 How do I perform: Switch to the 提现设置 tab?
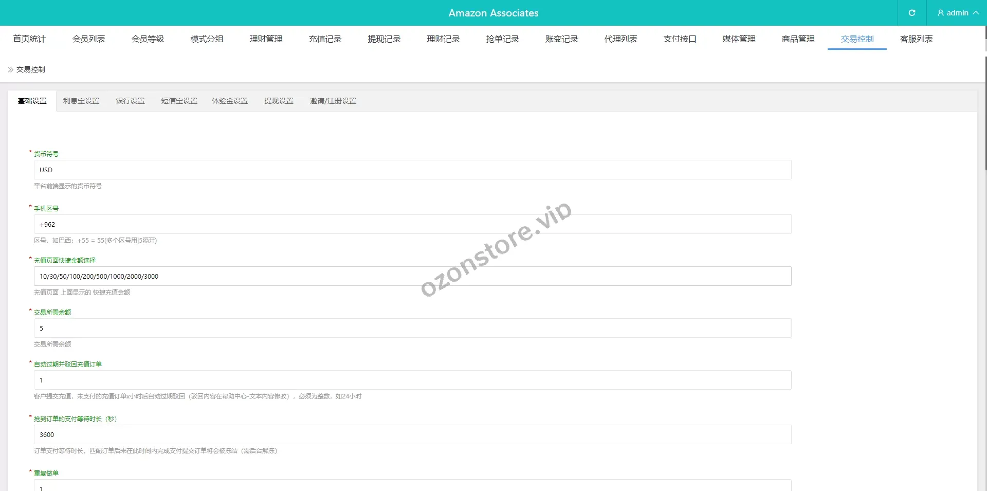278,101
